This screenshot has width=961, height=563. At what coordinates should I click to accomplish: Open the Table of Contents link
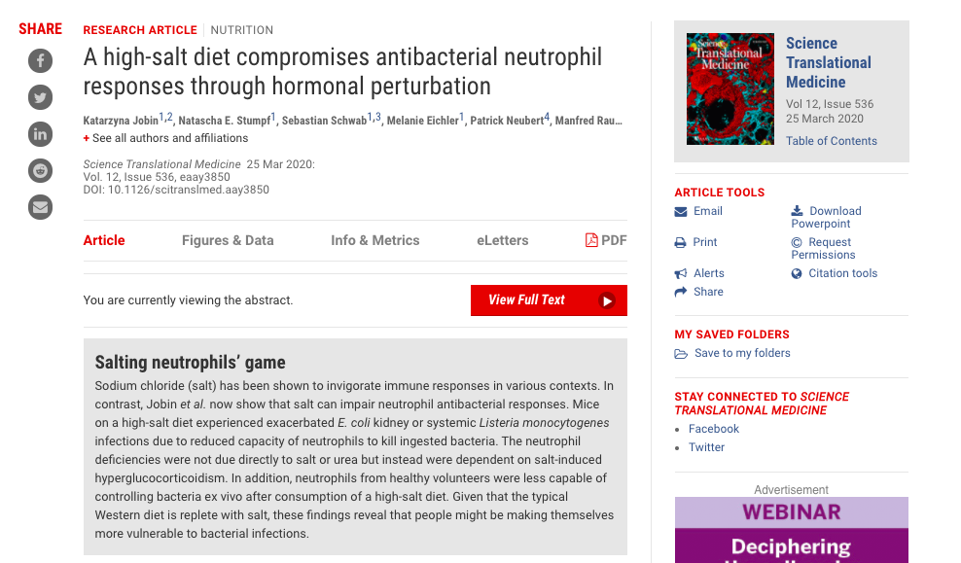click(x=832, y=141)
